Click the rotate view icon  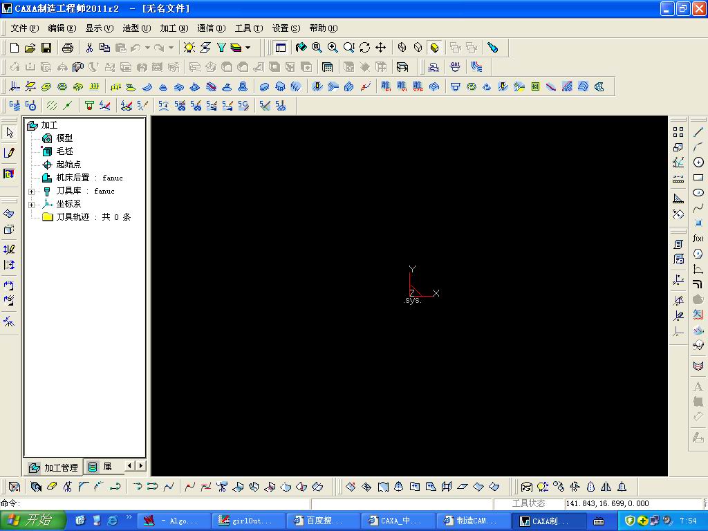[364, 48]
